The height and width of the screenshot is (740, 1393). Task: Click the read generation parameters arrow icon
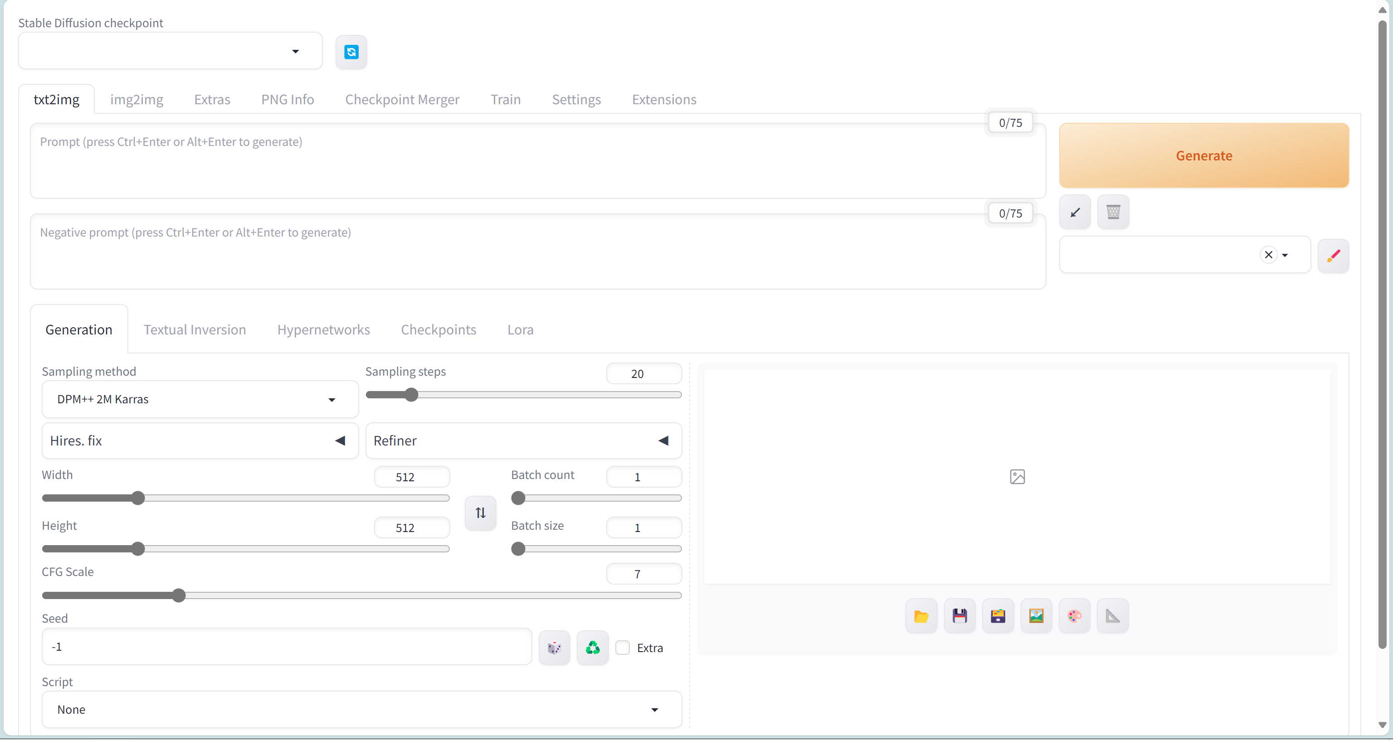[x=1075, y=212]
